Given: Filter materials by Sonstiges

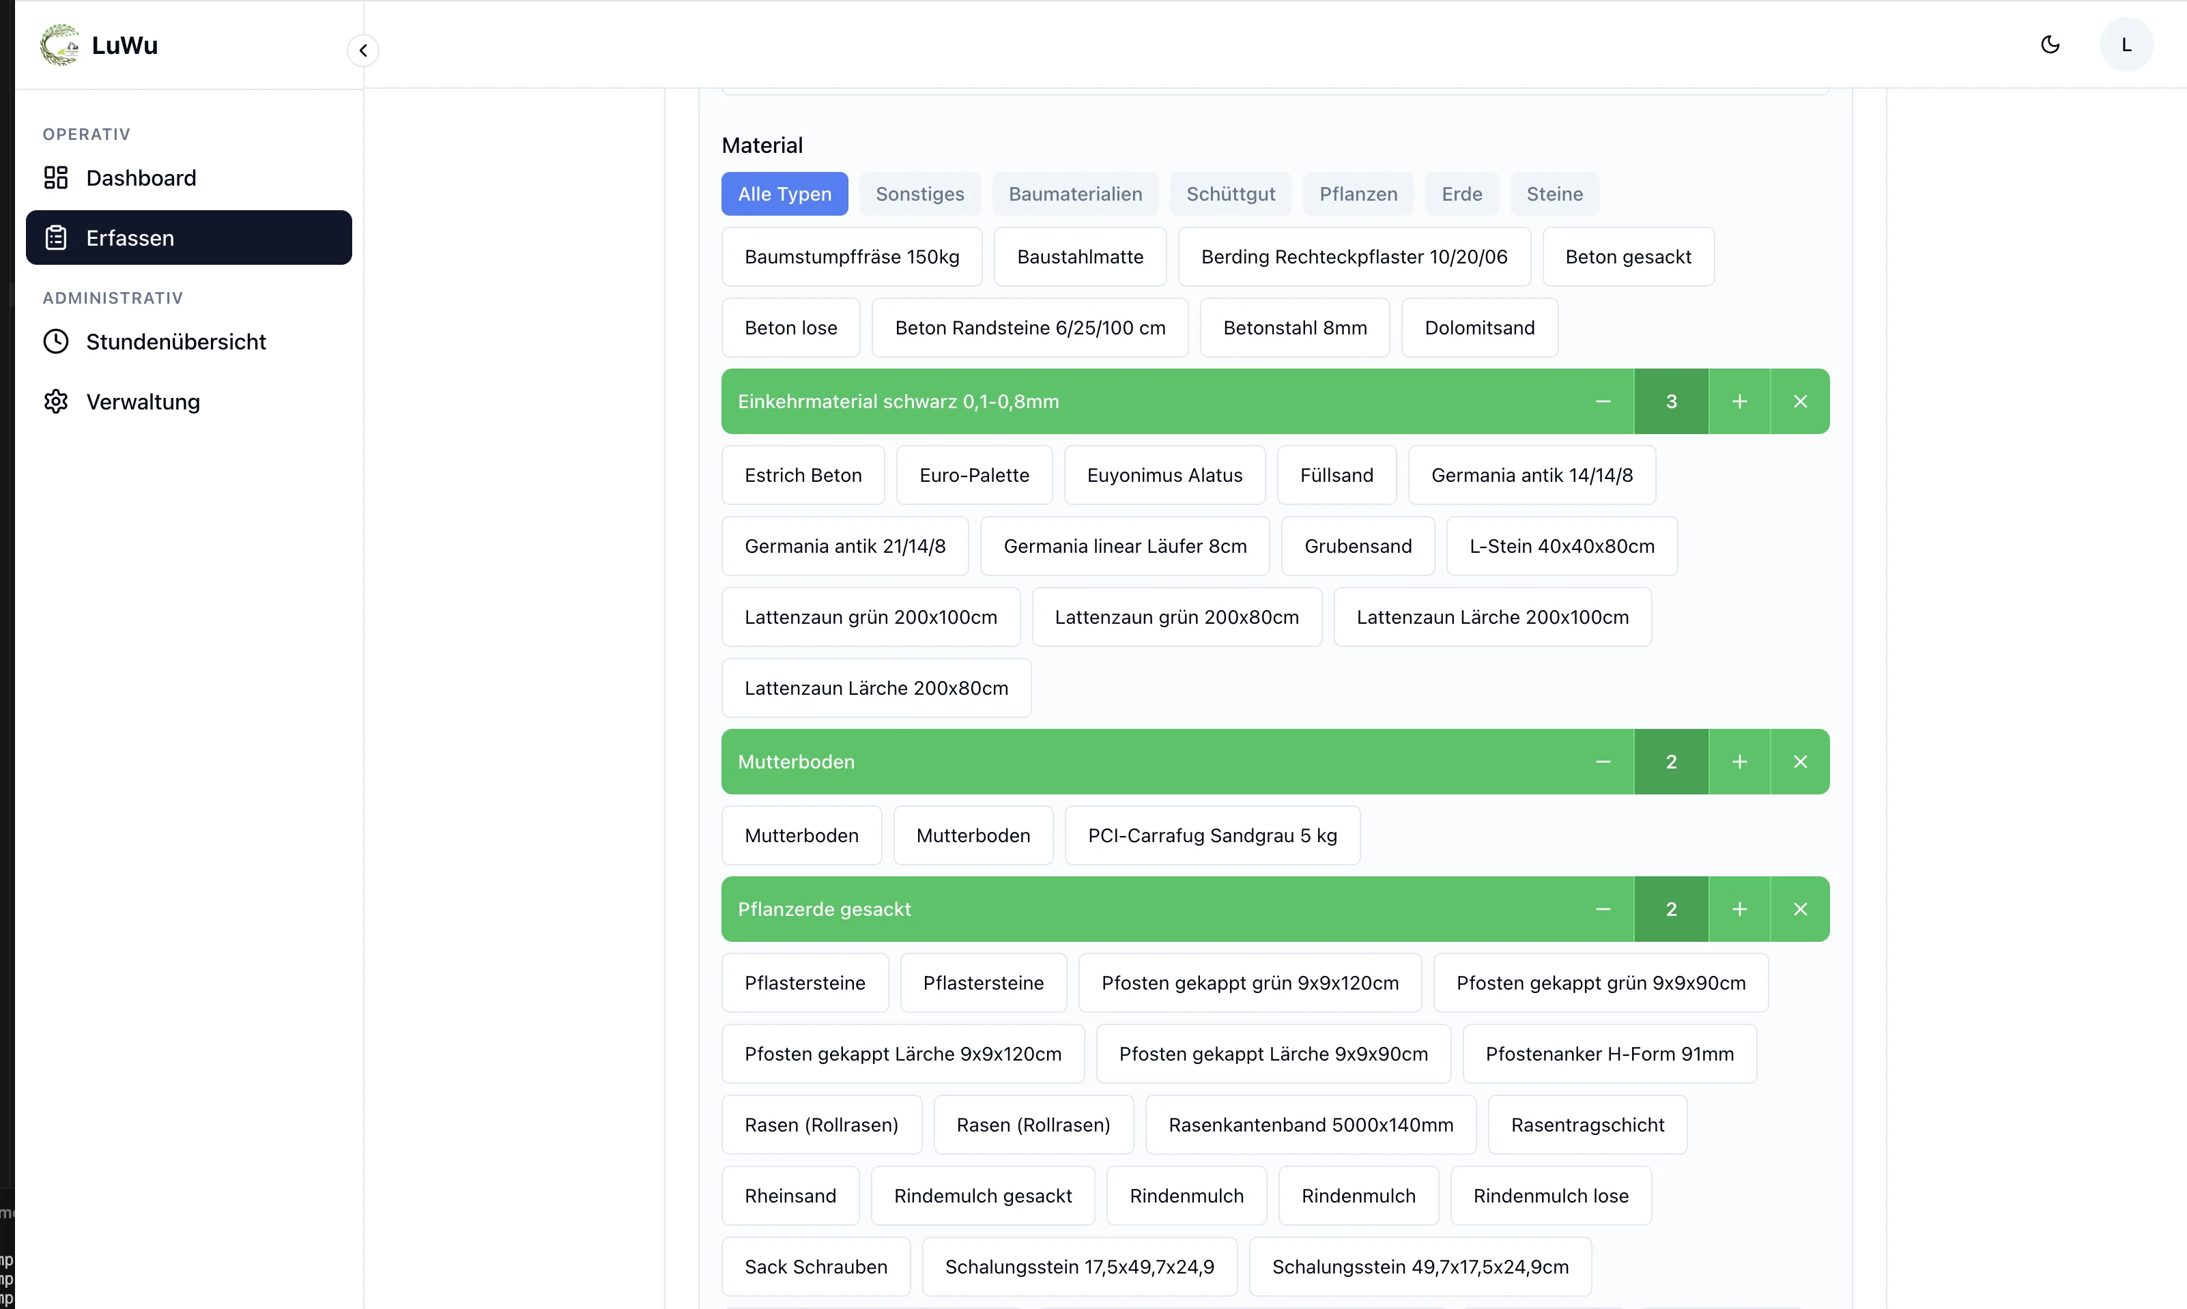Looking at the screenshot, I should 919,194.
